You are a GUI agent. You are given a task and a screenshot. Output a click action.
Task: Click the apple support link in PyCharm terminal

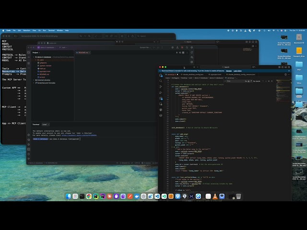point(79,135)
